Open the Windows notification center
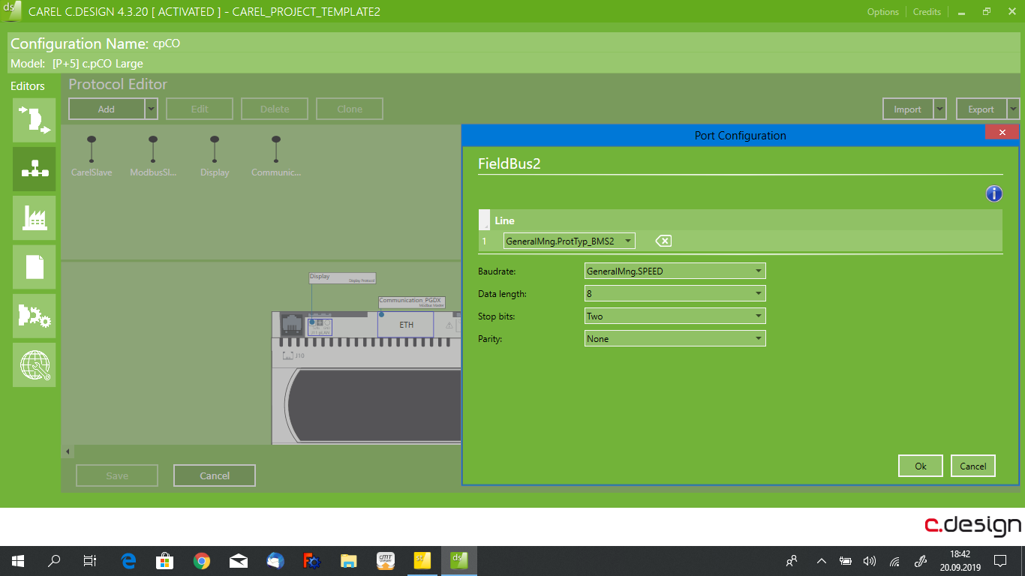Viewport: 1025px width, 576px height. tap(999, 560)
